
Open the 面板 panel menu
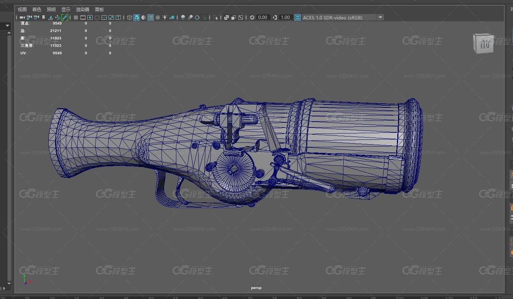pyautogui.click(x=99, y=9)
